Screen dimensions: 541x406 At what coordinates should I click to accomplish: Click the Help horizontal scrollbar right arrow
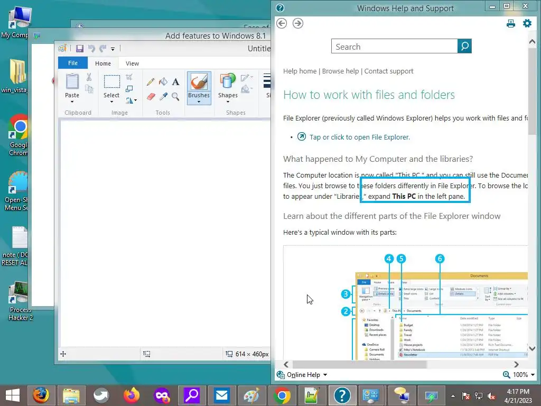click(x=516, y=365)
